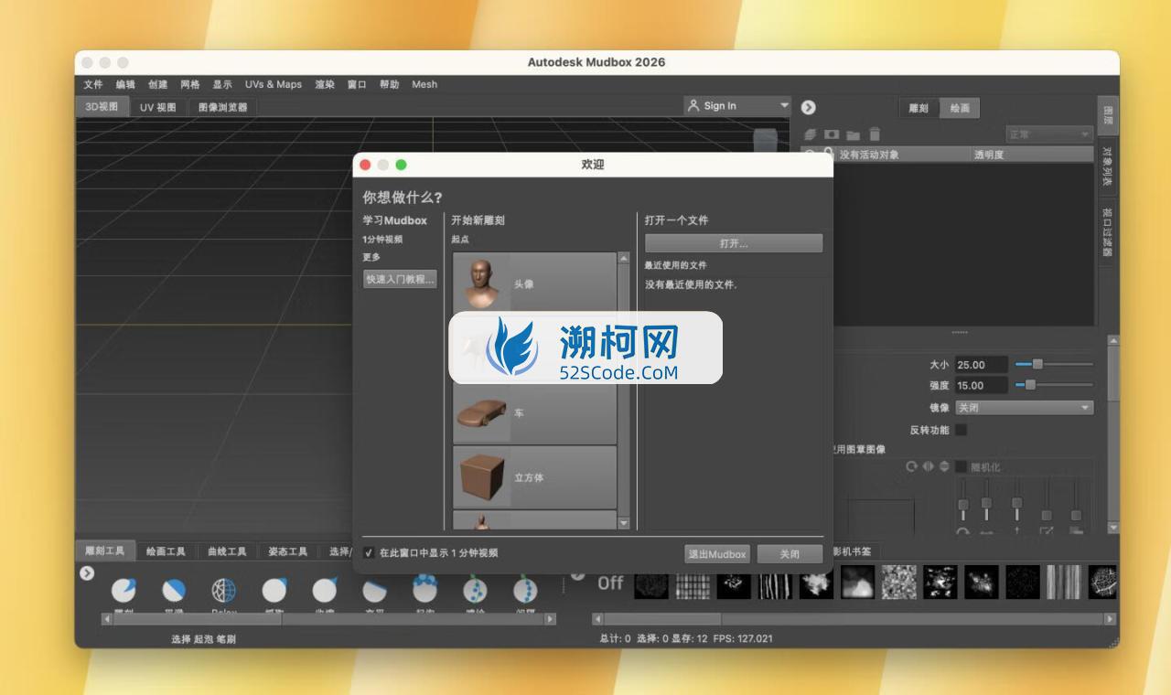This screenshot has height=695, width=1171.
Task: Click right arrow of stamp tray scrollbar
Action: (1110, 619)
